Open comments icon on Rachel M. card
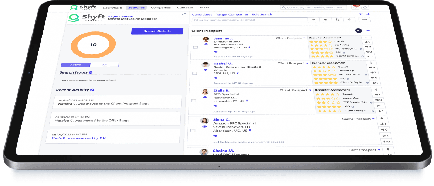The width and height of the screenshot is (434, 186). click(x=373, y=78)
